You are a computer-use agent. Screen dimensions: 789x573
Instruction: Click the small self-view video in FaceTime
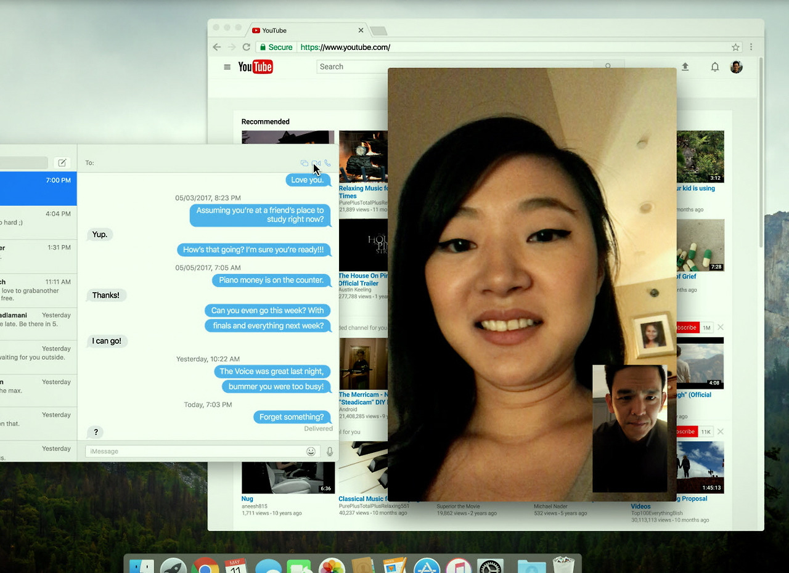pyautogui.click(x=629, y=429)
